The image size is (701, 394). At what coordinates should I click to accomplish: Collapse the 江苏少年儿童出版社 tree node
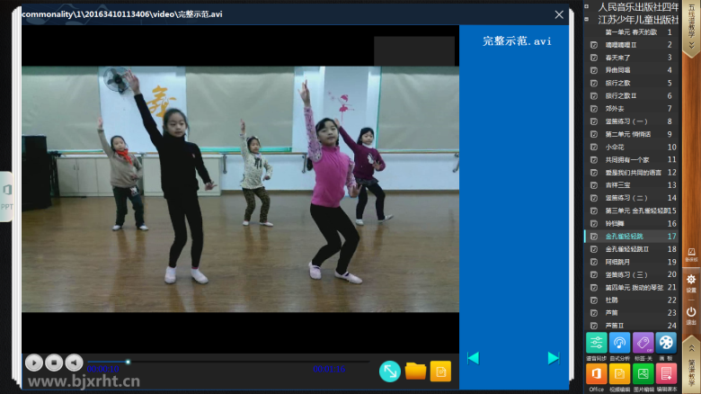point(586,19)
